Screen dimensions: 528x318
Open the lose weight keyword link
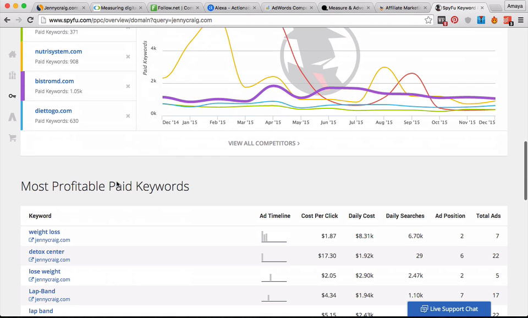[x=45, y=272]
